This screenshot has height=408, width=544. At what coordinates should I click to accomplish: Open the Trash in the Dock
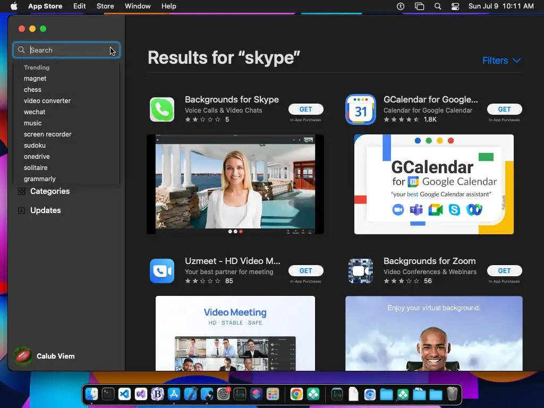pyautogui.click(x=452, y=394)
